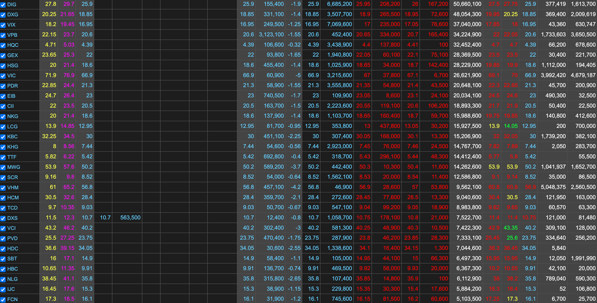Uncheck the checkbox for VIC
The height and width of the screenshot is (303, 597).
pyautogui.click(x=3, y=76)
